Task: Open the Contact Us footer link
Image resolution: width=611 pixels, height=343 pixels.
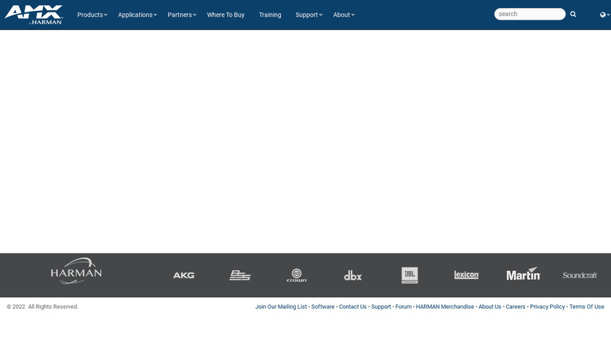Action: click(353, 307)
